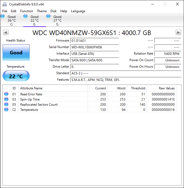
Task: Open the Help menu
Action: pyautogui.click(x=64, y=11)
